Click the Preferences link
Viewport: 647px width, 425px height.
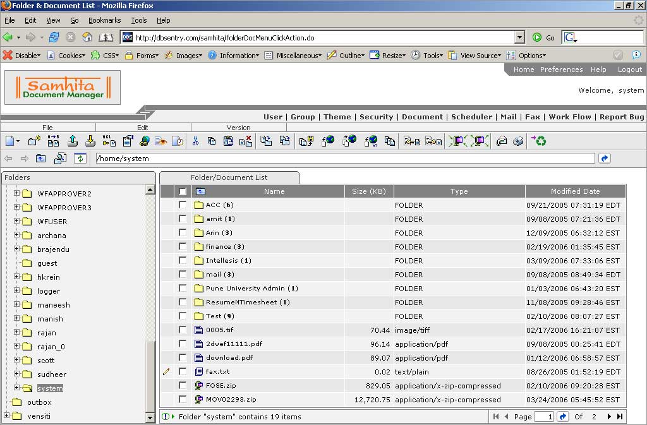[x=561, y=69]
